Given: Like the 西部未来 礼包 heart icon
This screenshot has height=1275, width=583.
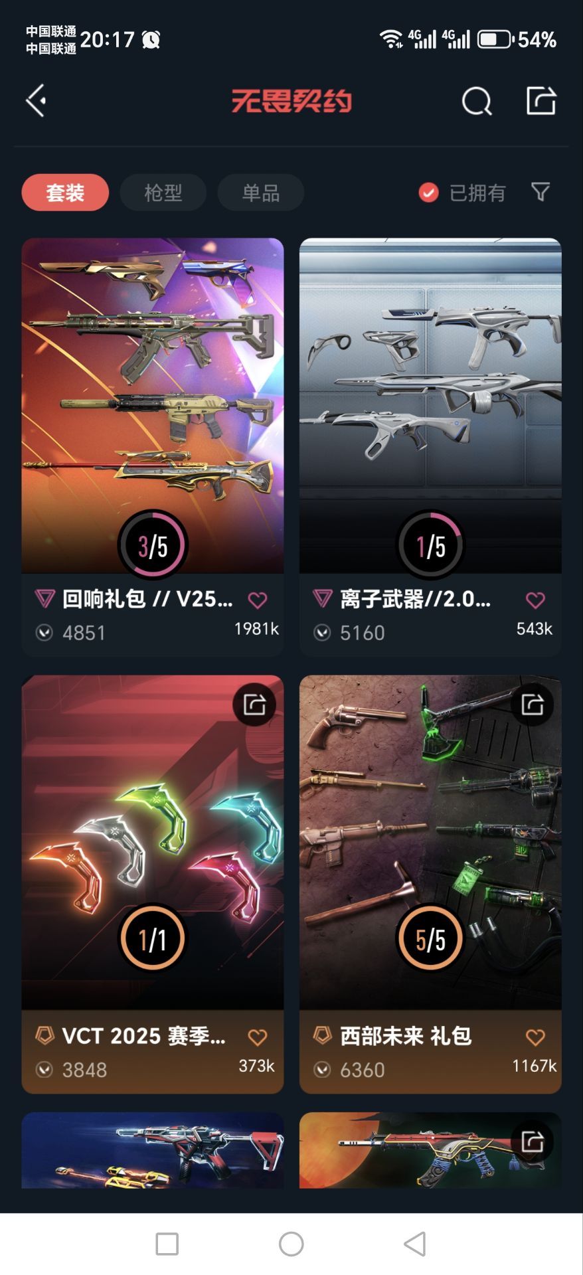Looking at the screenshot, I should [535, 1037].
